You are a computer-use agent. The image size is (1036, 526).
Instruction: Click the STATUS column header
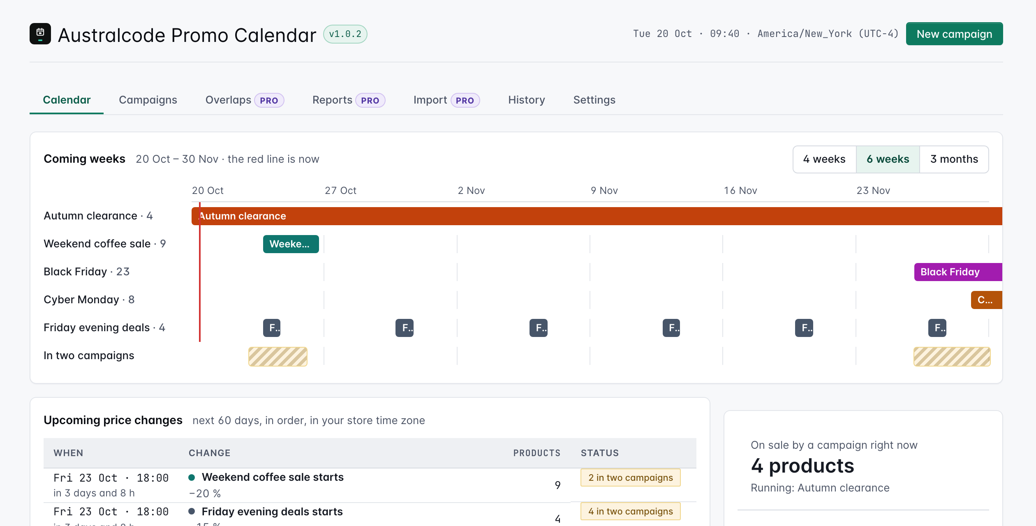600,453
